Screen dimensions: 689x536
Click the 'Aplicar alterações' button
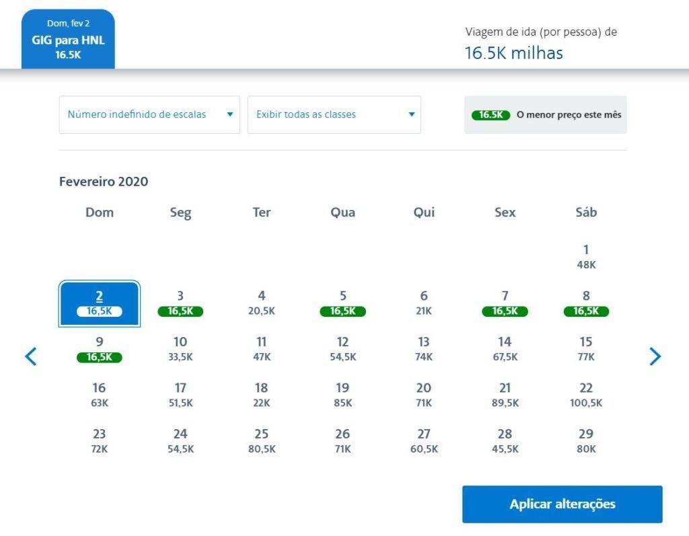click(562, 504)
